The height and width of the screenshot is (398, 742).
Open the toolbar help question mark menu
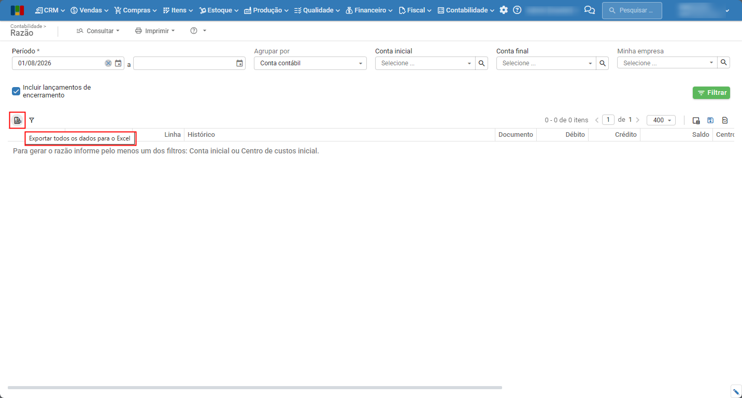click(198, 31)
